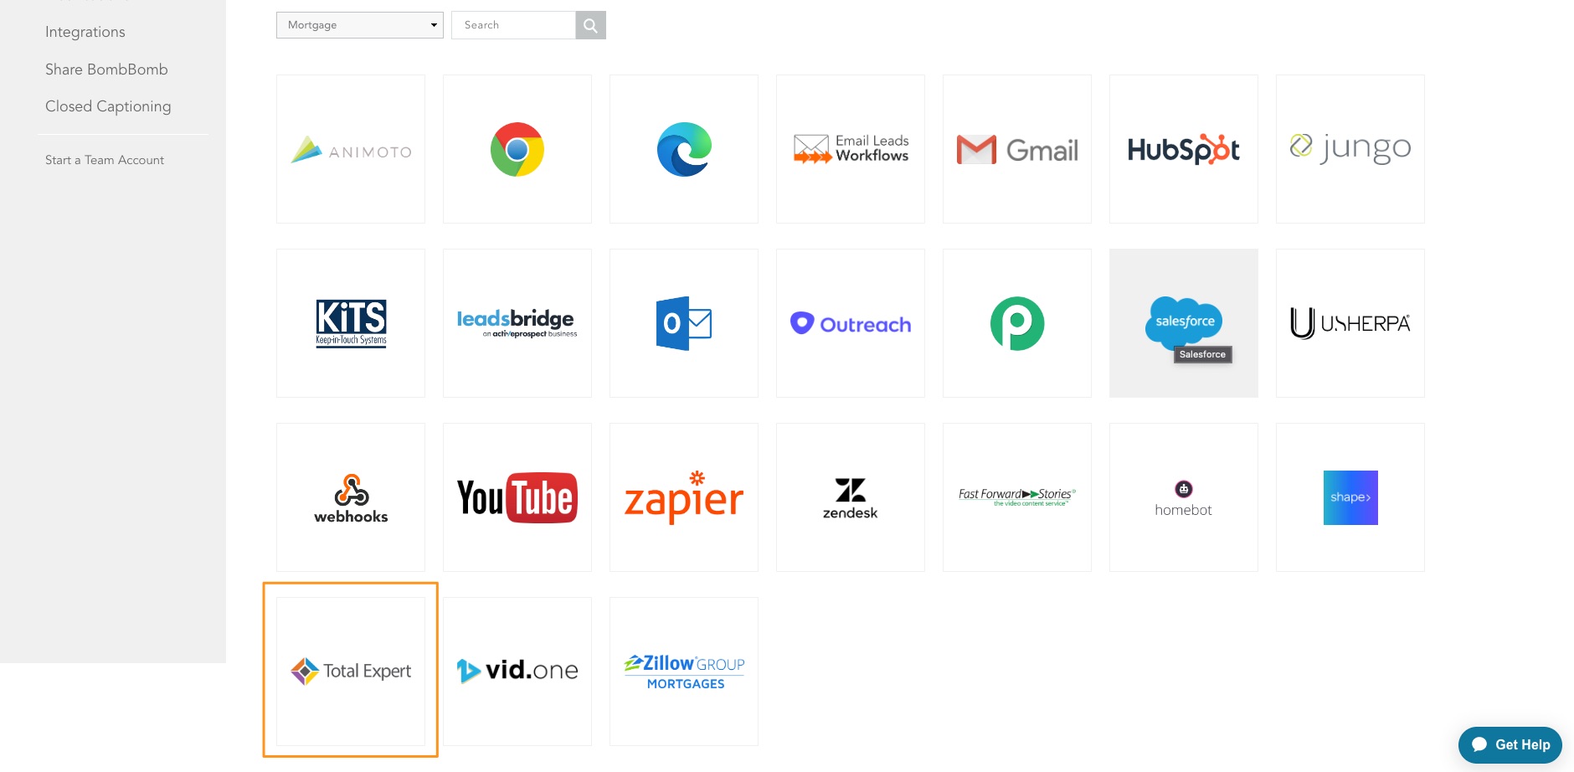Viewport: 1574px width, 772px height.
Task: Open the Jungo integration
Action: [x=1350, y=149]
